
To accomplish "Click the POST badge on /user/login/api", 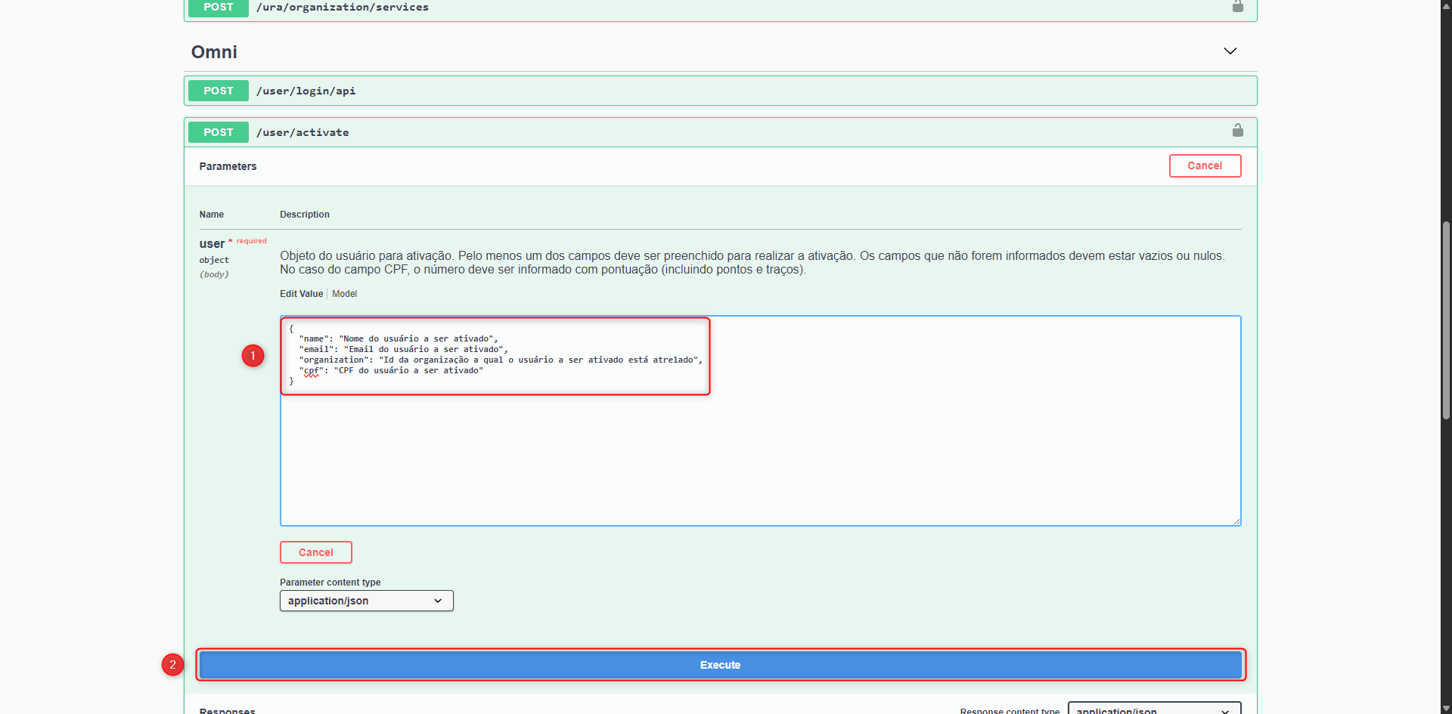I will (x=218, y=90).
